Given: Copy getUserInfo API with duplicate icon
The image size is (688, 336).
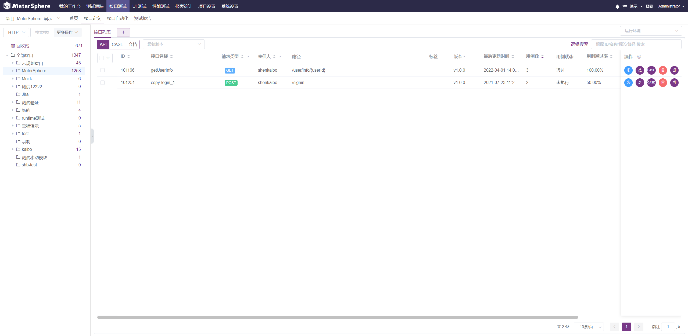Looking at the screenshot, I should coord(674,70).
